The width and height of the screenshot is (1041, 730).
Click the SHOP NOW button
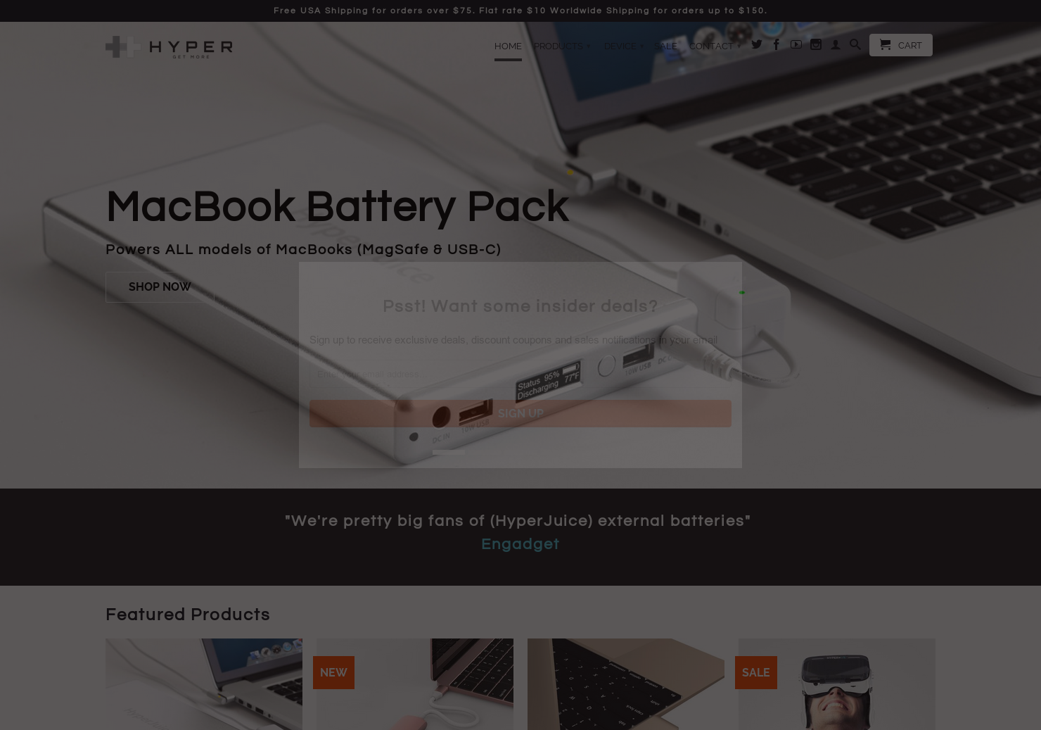click(160, 287)
